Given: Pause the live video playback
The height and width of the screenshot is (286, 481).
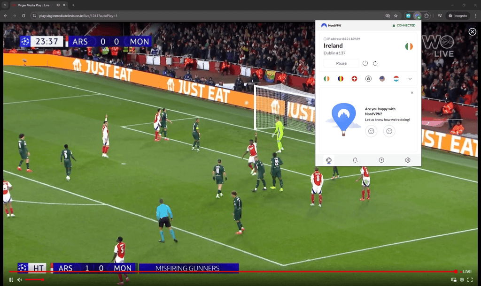Looking at the screenshot, I should tap(11, 279).
